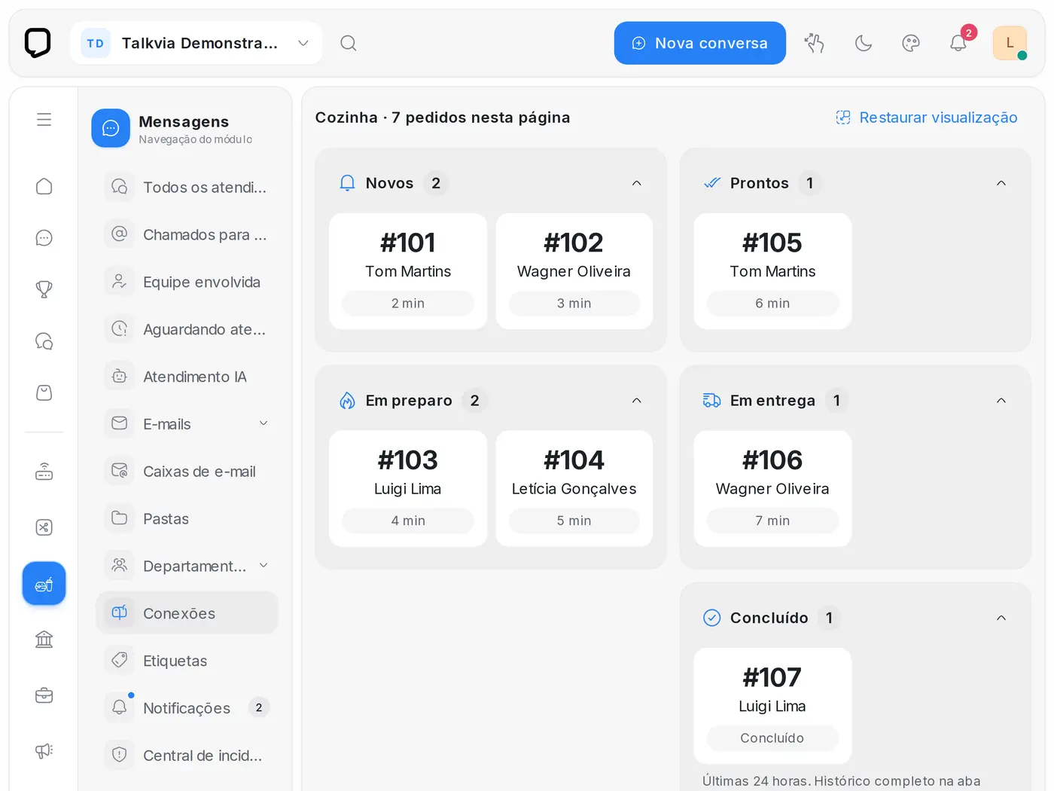
Task: Open Pastas in sidebar
Action: [x=187, y=518]
